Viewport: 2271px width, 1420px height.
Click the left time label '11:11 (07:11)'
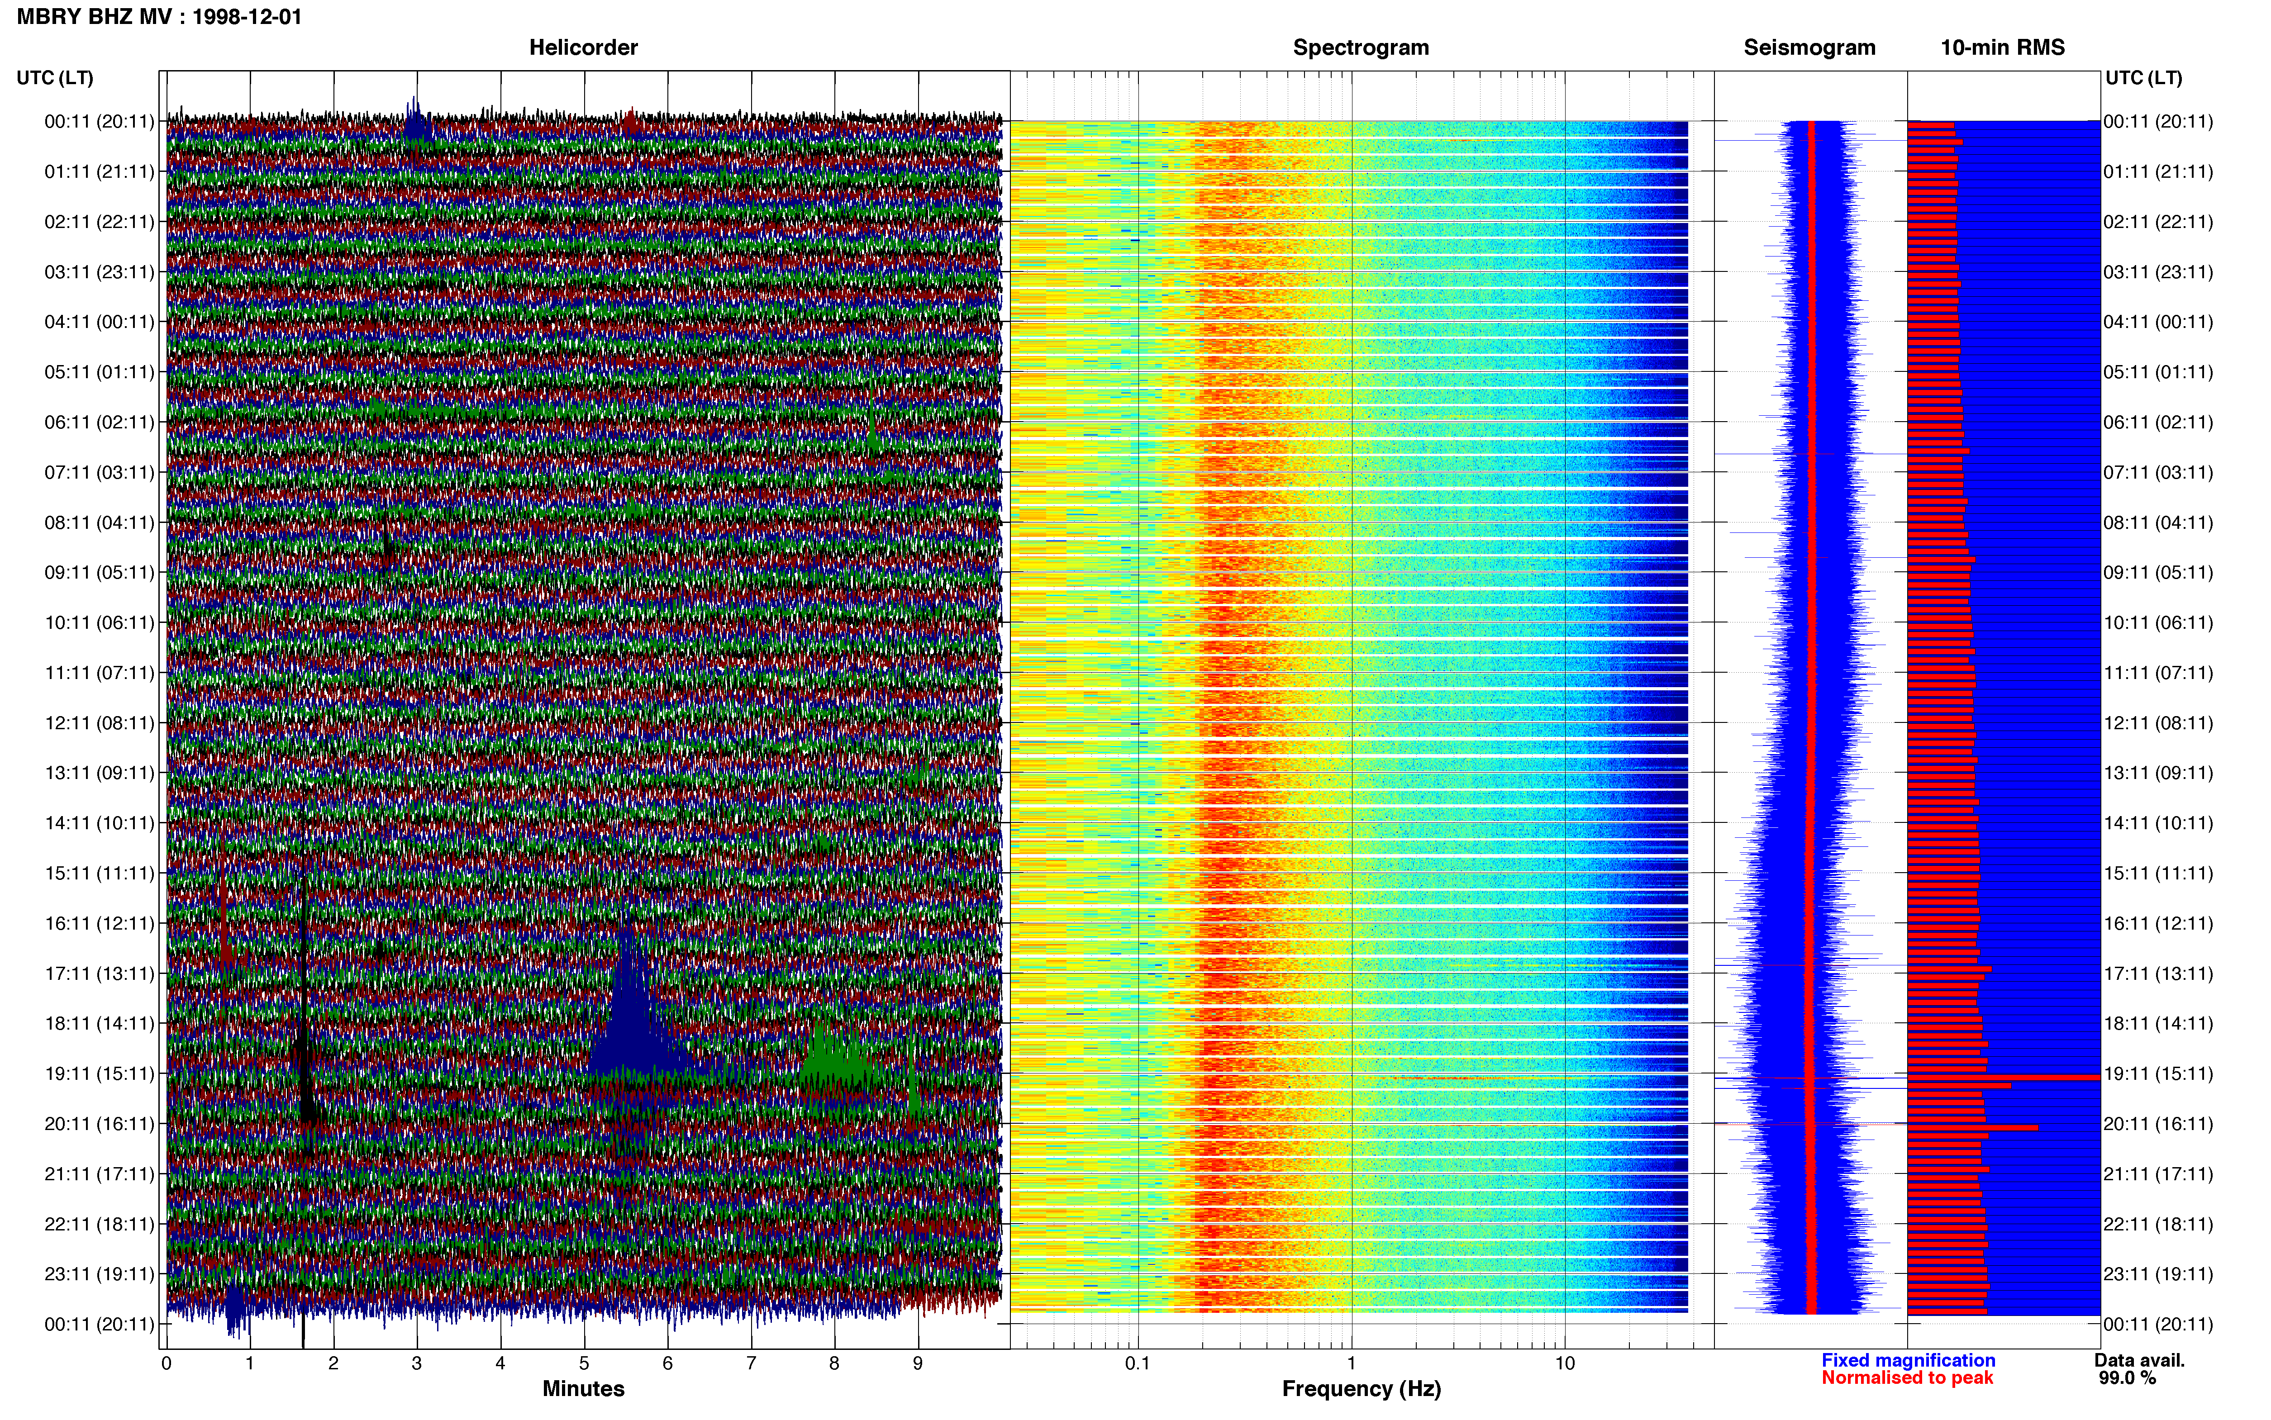point(100,672)
